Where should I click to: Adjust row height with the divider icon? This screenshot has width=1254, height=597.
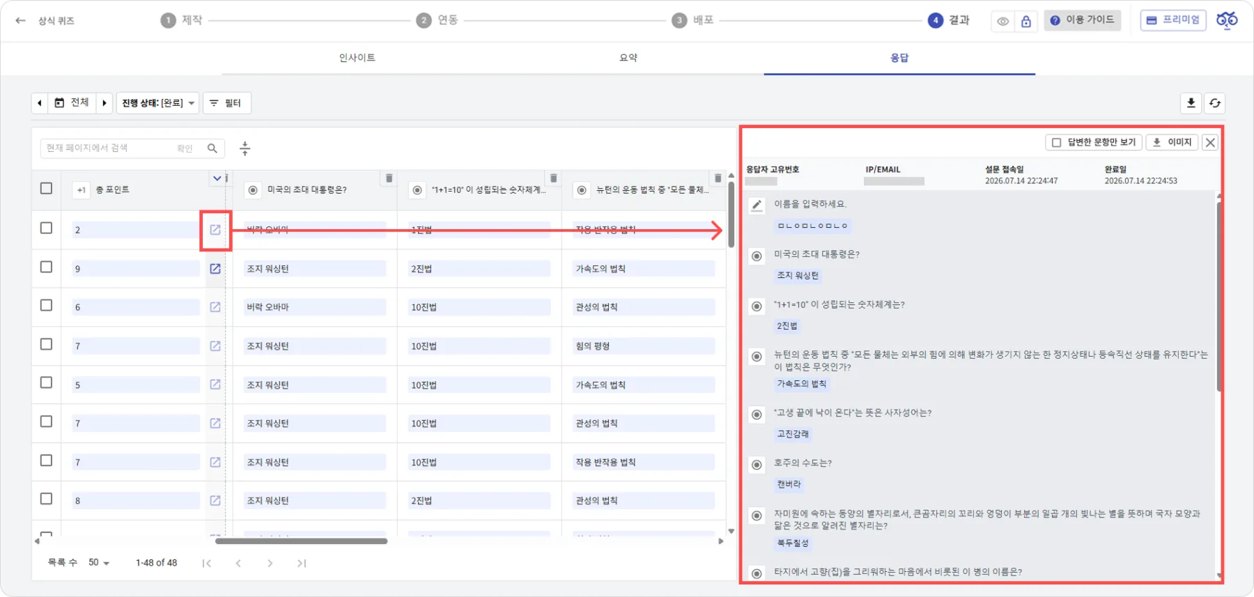245,148
